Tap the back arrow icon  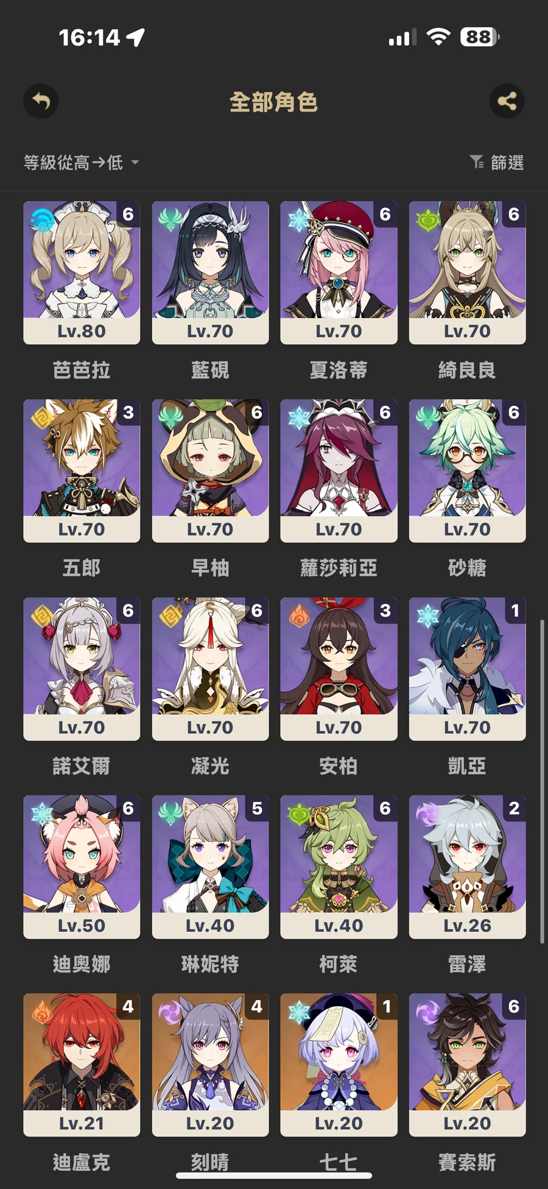click(x=41, y=101)
